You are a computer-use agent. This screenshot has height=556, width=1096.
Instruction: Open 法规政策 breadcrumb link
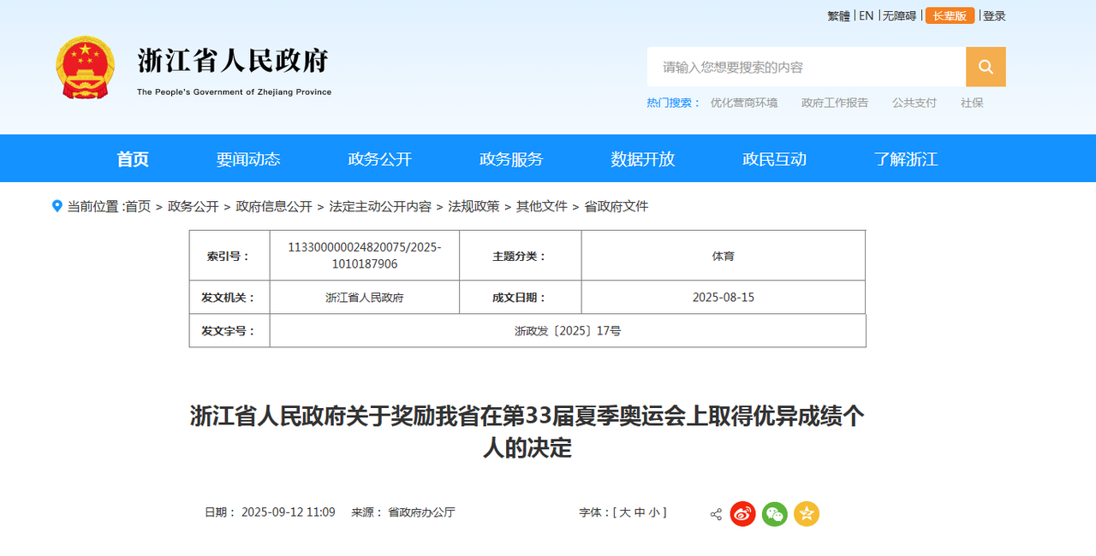pos(474,206)
